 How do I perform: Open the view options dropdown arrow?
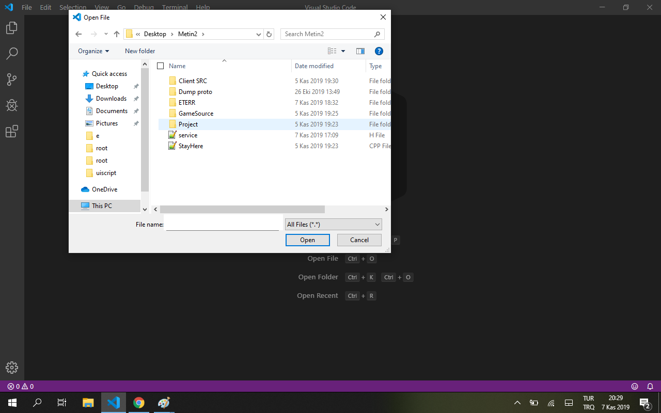point(343,51)
